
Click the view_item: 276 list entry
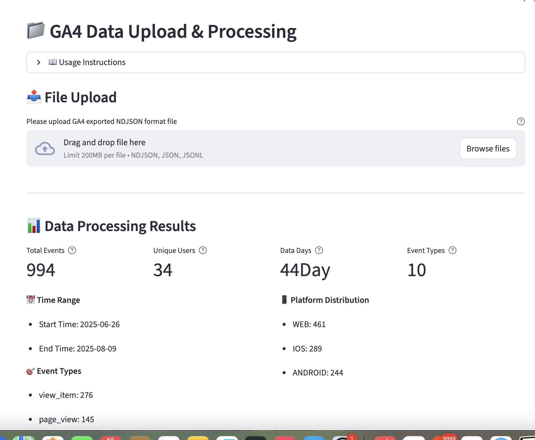coord(66,395)
